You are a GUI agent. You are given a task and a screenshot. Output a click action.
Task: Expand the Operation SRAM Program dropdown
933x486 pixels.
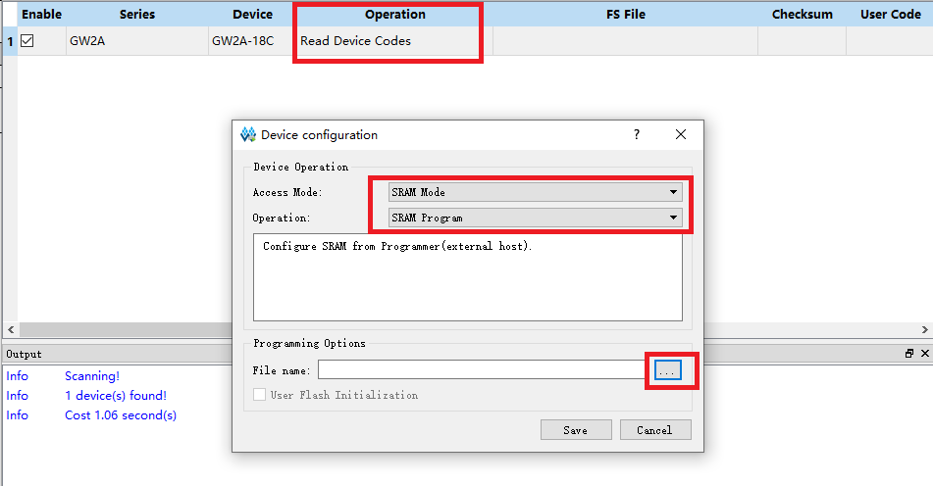[x=535, y=218]
